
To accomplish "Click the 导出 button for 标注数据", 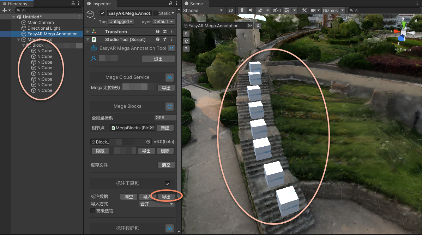I will click(x=166, y=197).
